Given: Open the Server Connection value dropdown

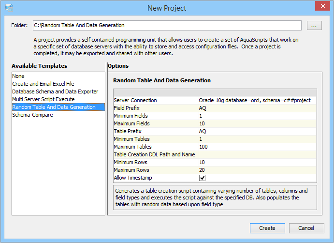Looking at the screenshot, I should (x=257, y=100).
